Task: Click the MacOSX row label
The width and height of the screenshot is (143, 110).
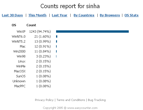Action: pyautogui.click(x=20, y=71)
